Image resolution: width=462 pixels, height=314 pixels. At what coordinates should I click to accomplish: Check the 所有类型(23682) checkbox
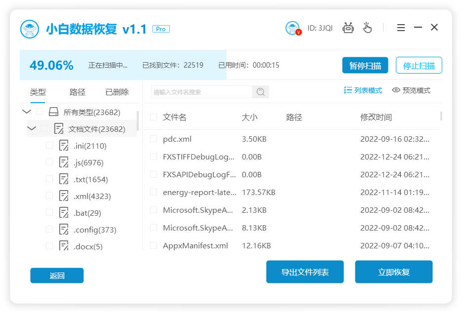click(x=40, y=112)
